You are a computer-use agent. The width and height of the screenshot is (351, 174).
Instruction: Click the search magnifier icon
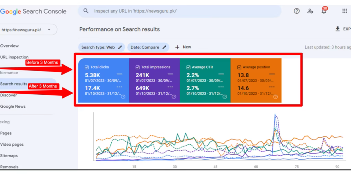click(x=86, y=11)
